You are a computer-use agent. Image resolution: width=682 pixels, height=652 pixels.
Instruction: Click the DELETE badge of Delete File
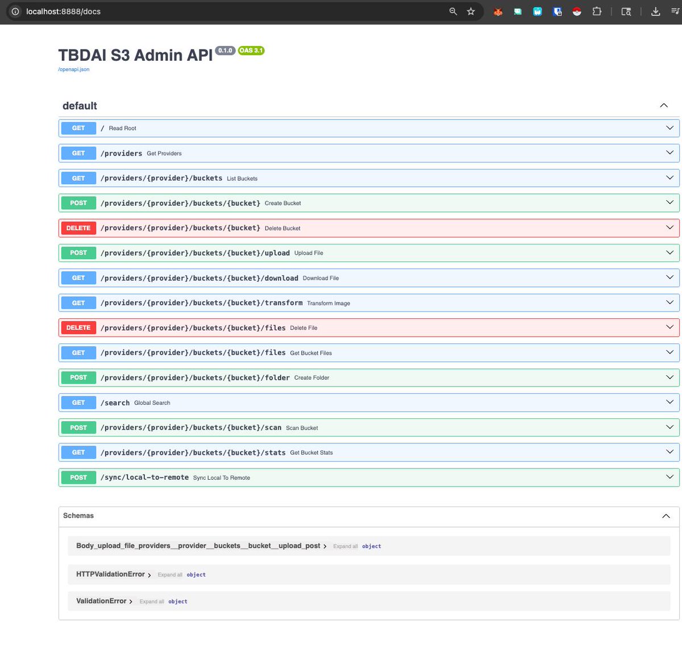[78, 327]
